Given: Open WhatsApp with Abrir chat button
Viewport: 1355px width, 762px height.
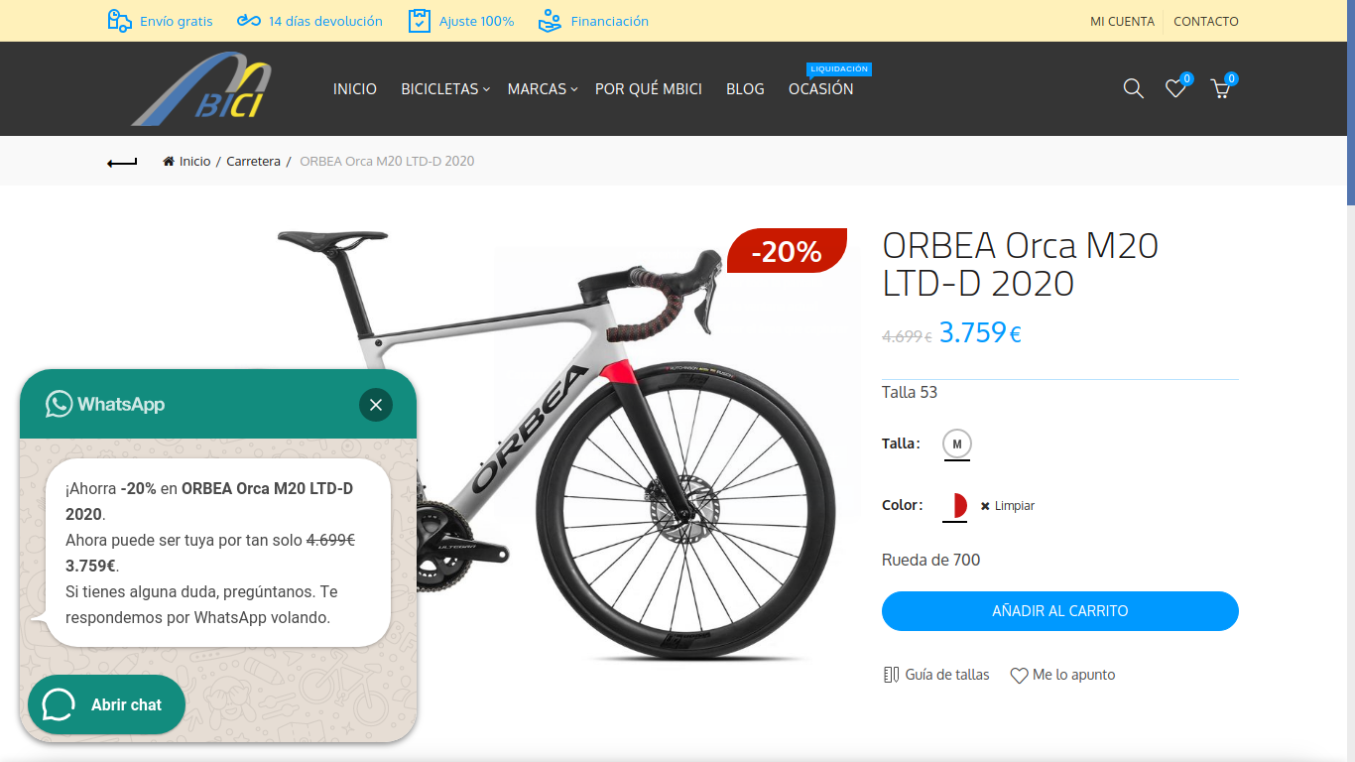Looking at the screenshot, I should point(106,704).
